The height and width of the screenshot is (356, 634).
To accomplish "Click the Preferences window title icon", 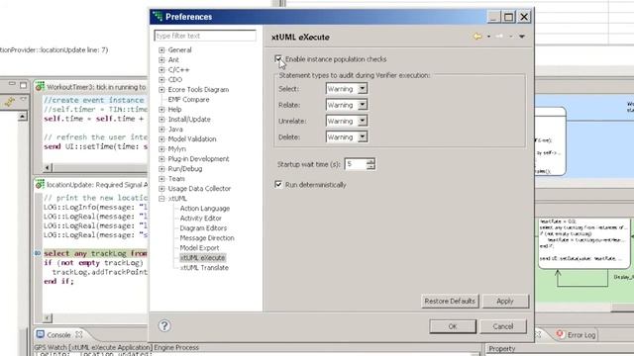I will pyautogui.click(x=158, y=17).
